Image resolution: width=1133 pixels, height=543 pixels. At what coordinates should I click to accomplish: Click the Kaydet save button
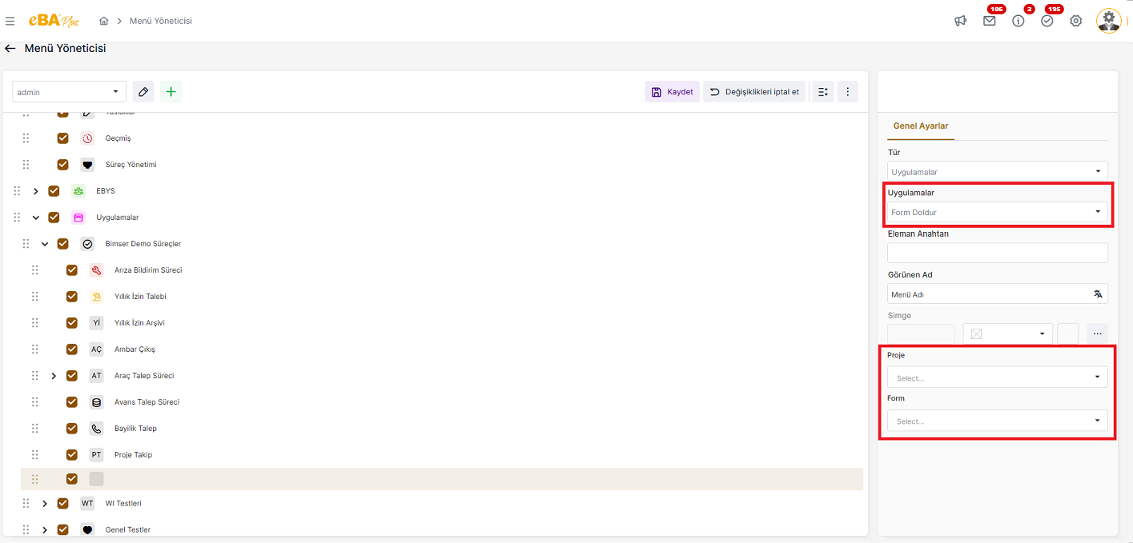672,92
